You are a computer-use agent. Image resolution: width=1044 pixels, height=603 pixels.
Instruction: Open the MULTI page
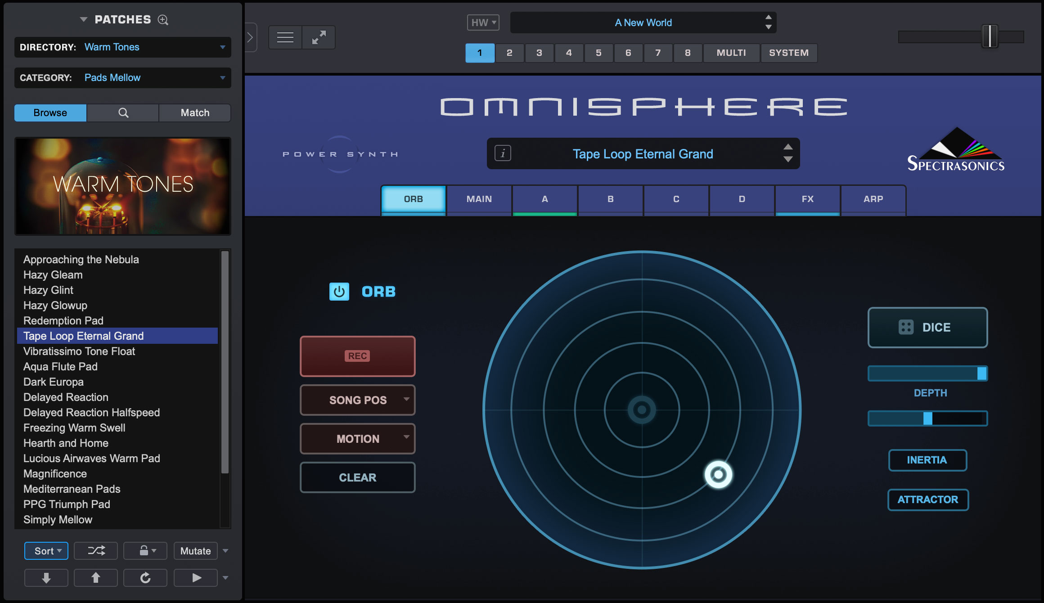click(731, 53)
